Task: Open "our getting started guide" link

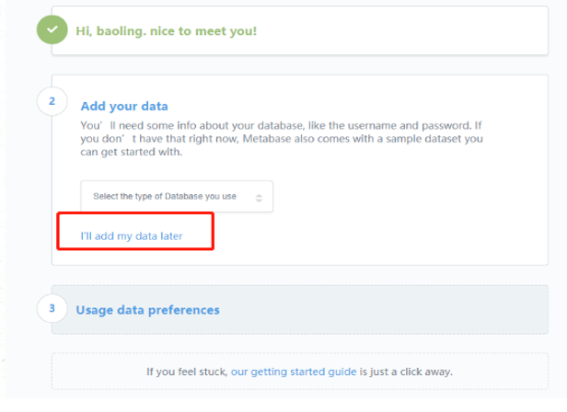Action: tap(294, 372)
